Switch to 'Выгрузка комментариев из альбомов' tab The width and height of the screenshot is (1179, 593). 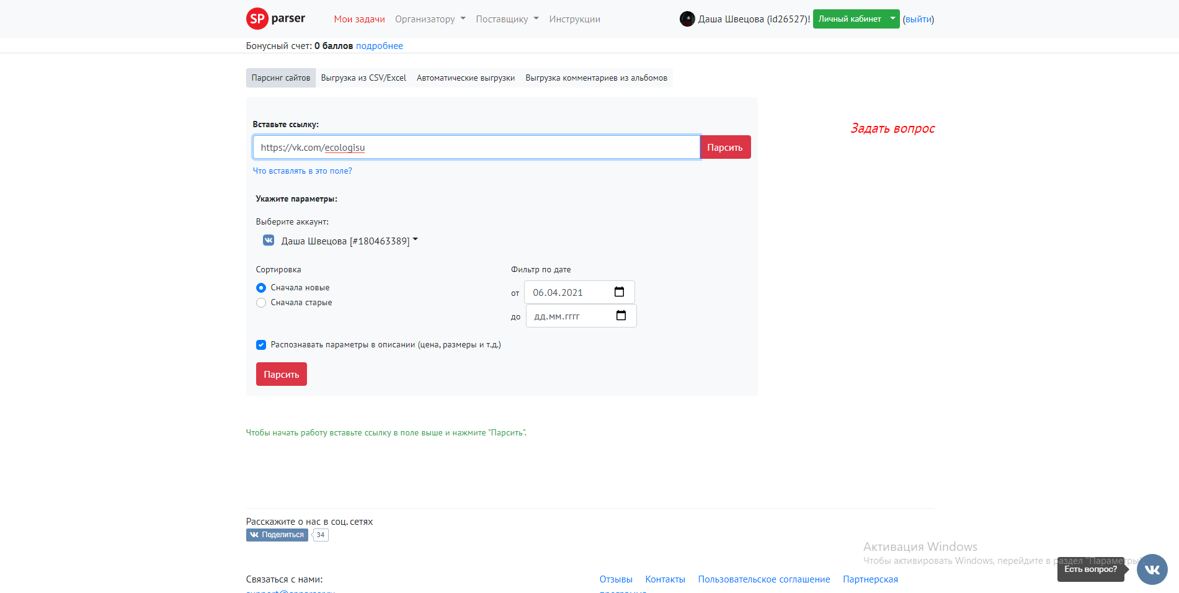coord(597,78)
